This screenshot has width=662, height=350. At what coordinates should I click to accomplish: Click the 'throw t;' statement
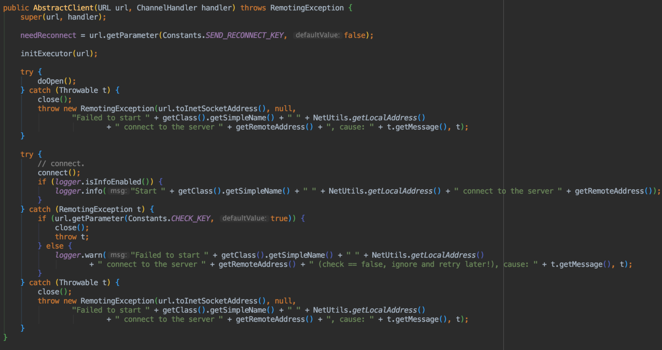[x=72, y=237]
